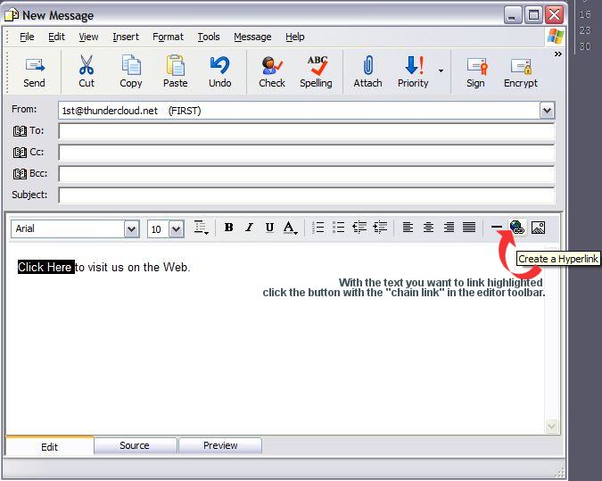The width and height of the screenshot is (602, 481).
Task: Increase the paragraph indent
Action: [380, 228]
